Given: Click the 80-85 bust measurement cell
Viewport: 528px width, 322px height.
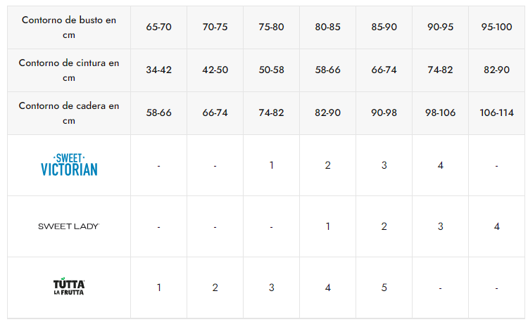Looking at the screenshot, I should click(327, 27).
